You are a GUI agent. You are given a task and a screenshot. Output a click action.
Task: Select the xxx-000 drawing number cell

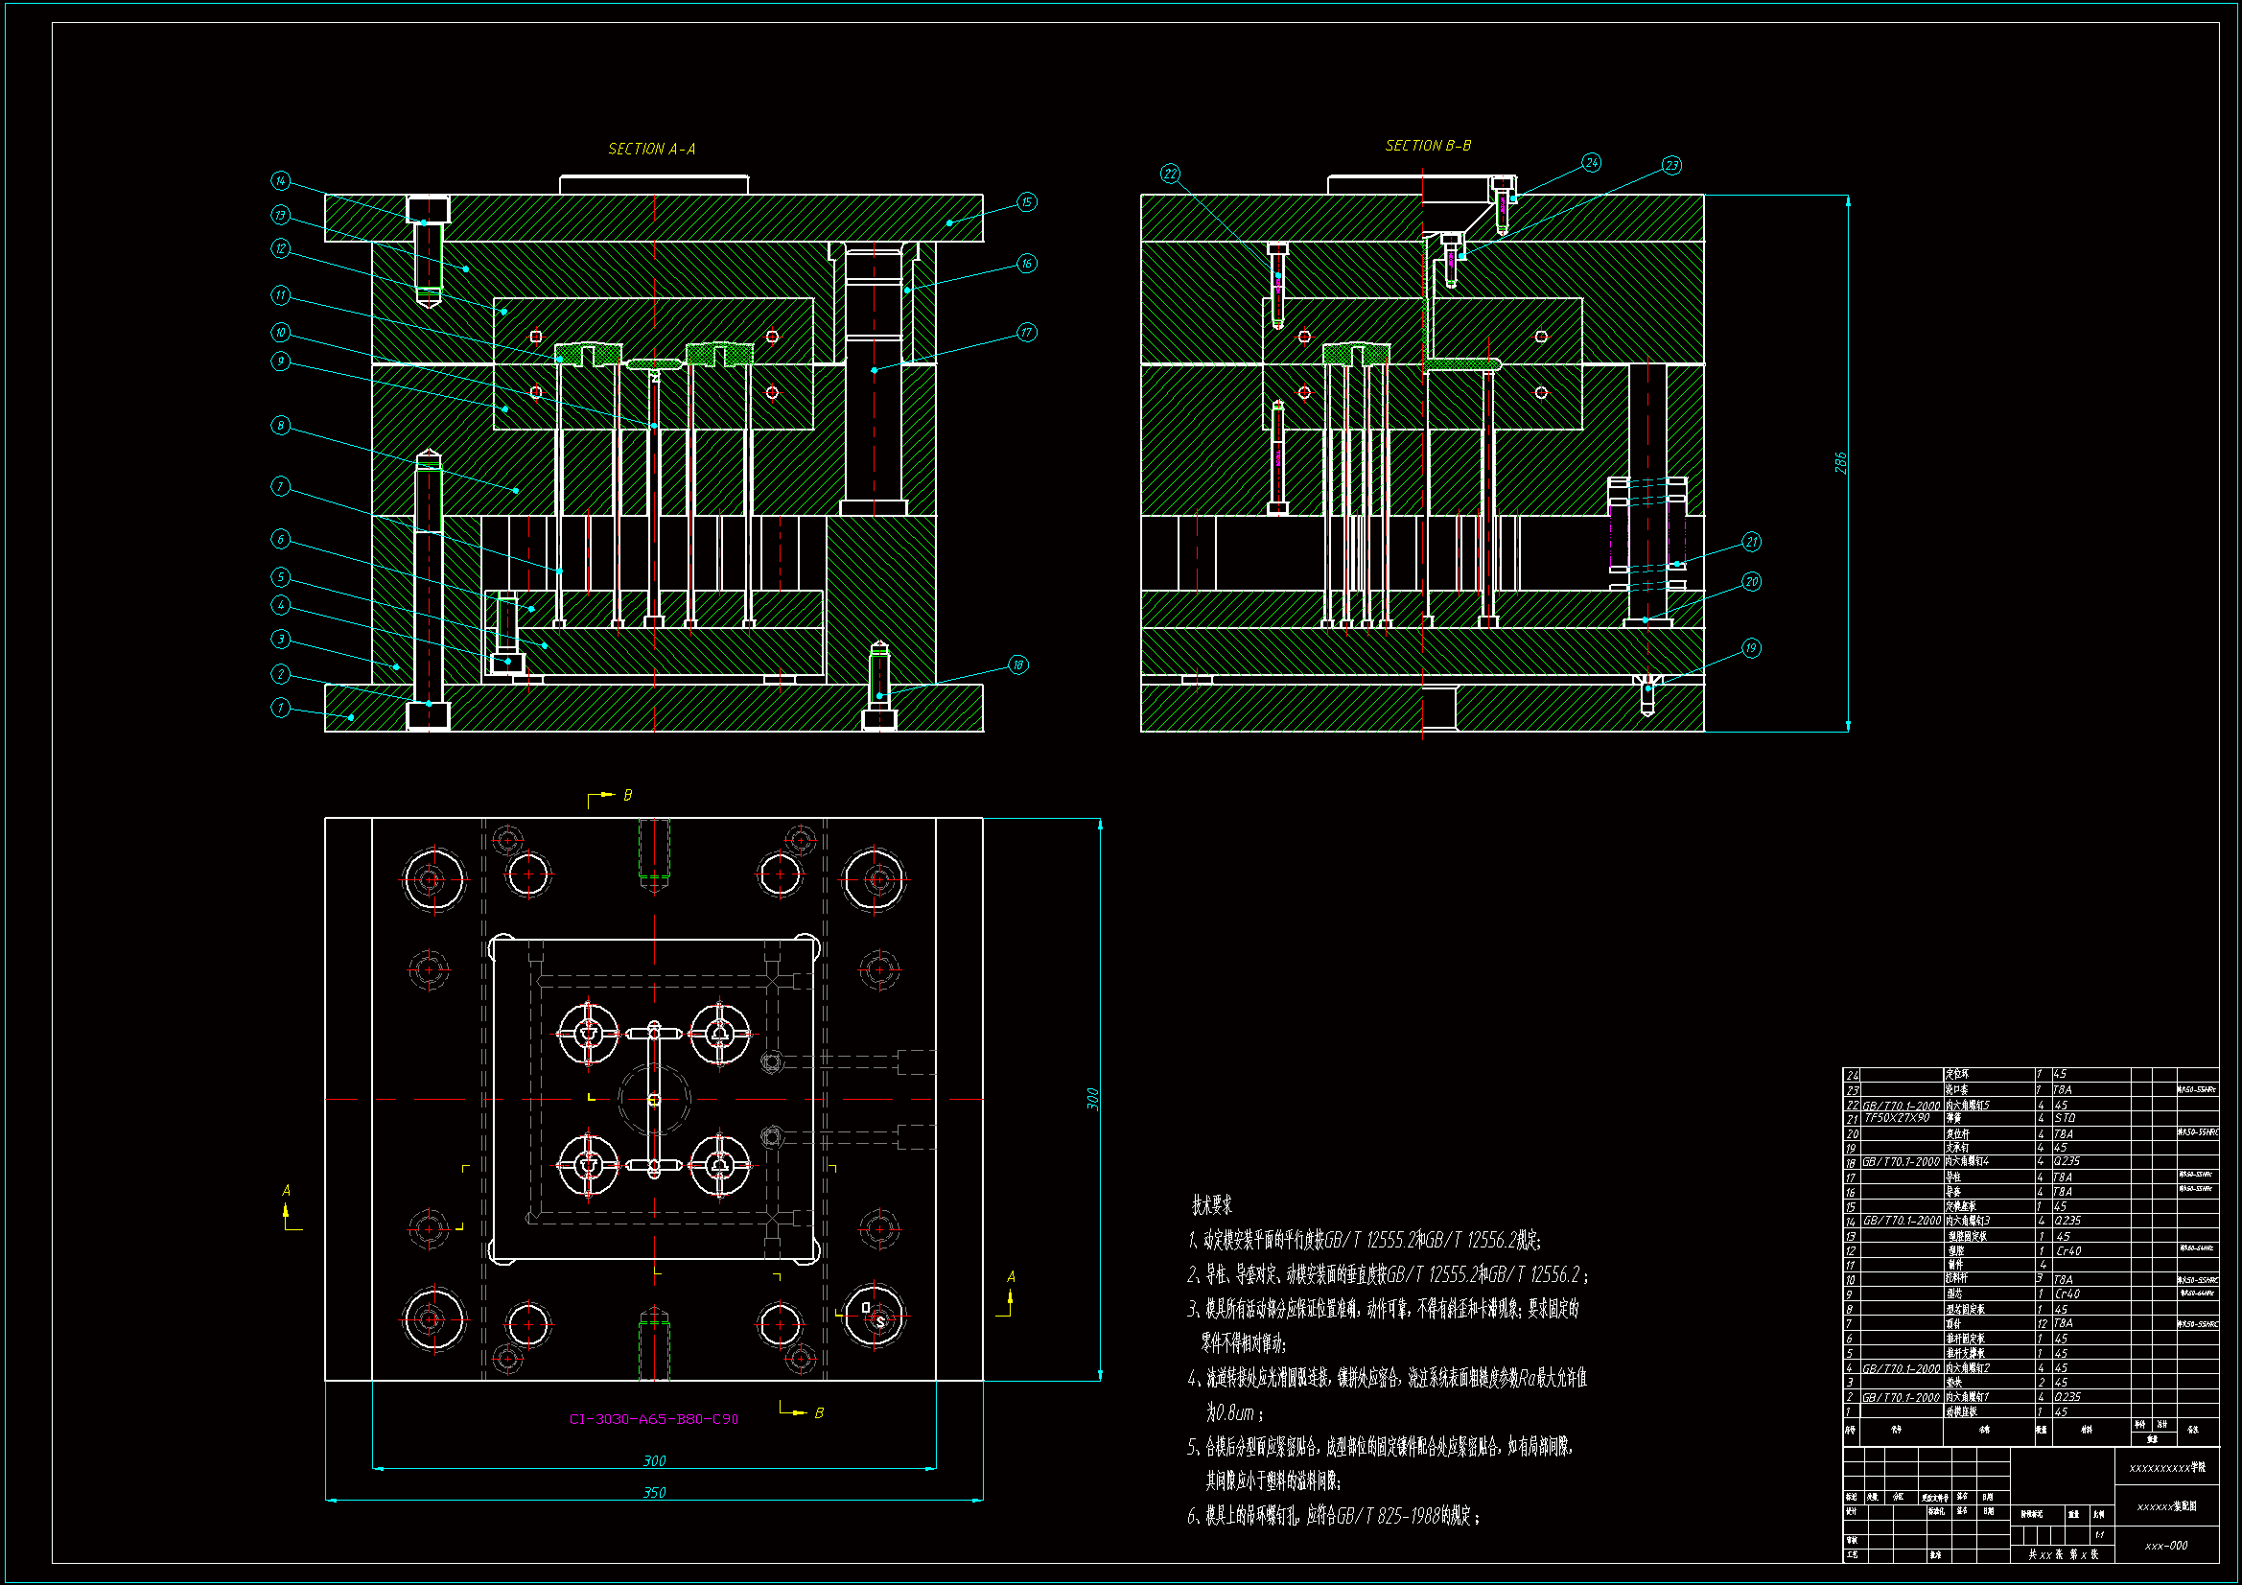click(x=2166, y=1546)
